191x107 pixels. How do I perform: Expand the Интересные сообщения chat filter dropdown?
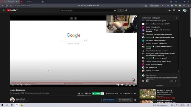(152, 18)
